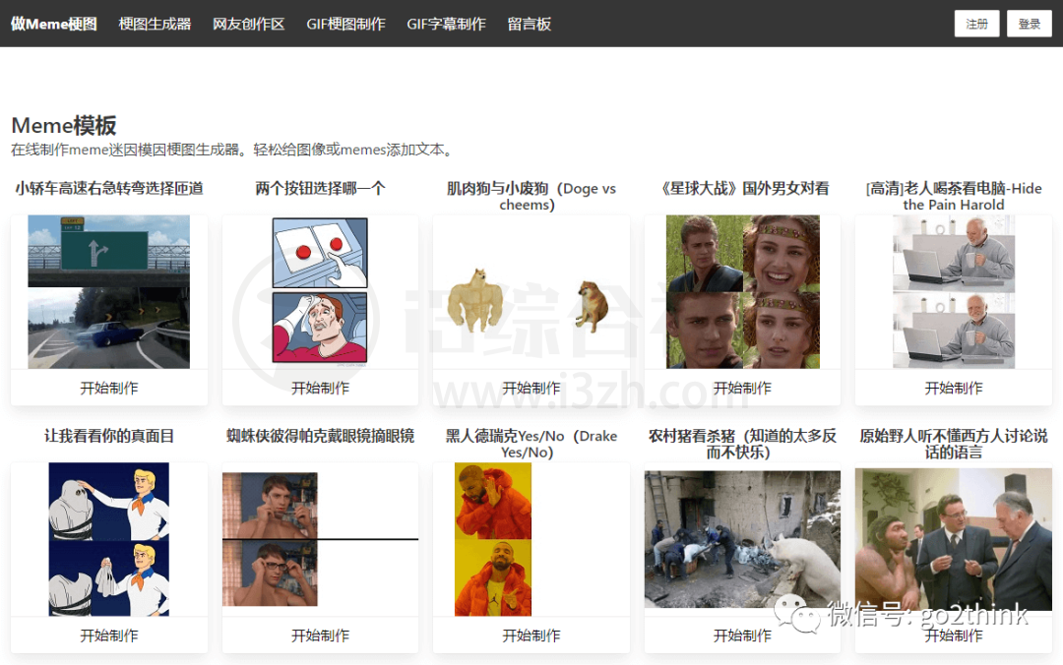Click 开始制作 under the highway car template
The width and height of the screenshot is (1063, 665).
(108, 388)
